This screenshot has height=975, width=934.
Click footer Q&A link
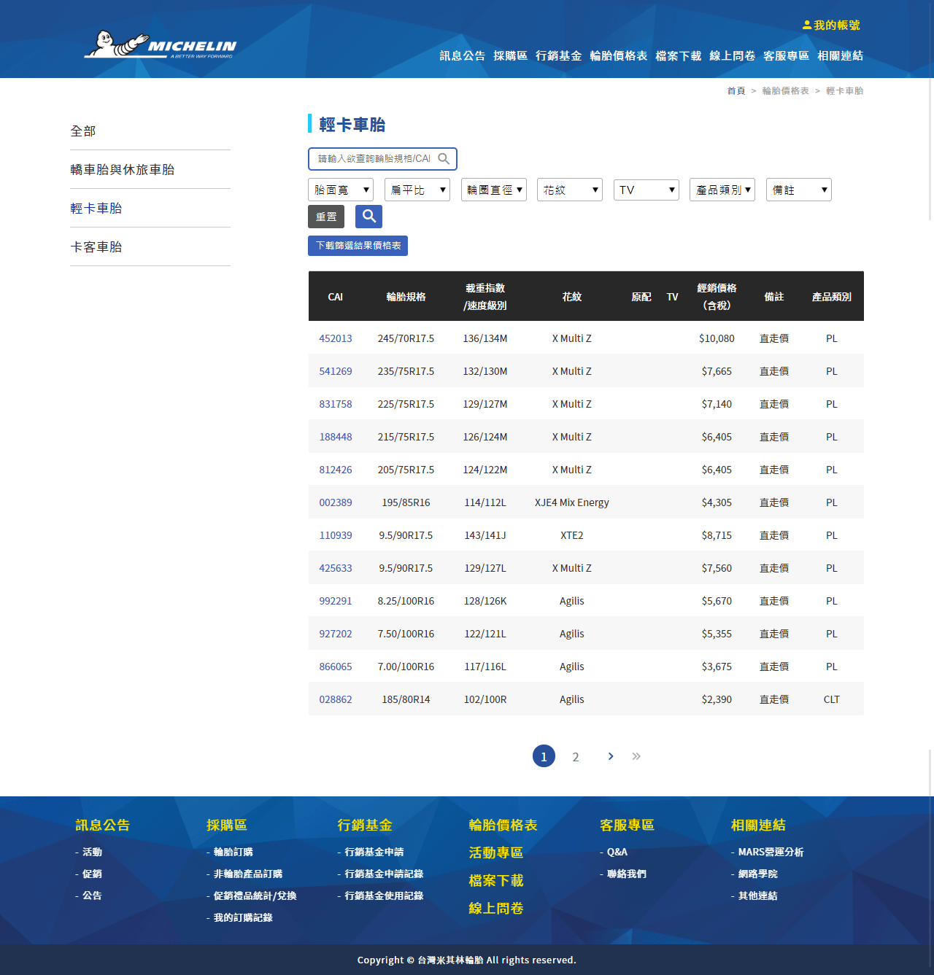click(x=617, y=852)
